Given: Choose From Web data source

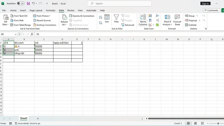Looking at the screenshot, I should (x=17, y=20).
